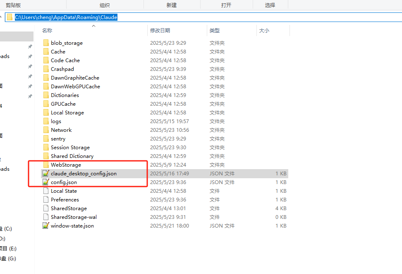Click the SharedStorage file icon
Viewport: 402px width, 274px height.
(x=46, y=209)
